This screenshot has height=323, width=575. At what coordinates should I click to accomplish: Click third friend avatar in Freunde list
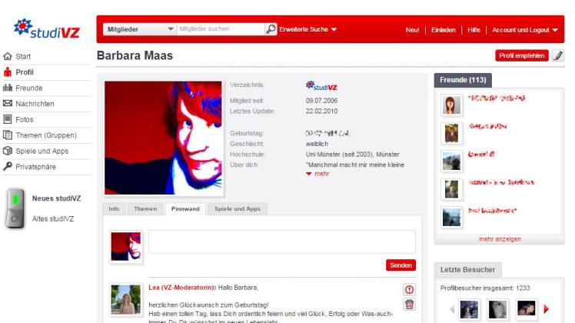tap(451, 161)
